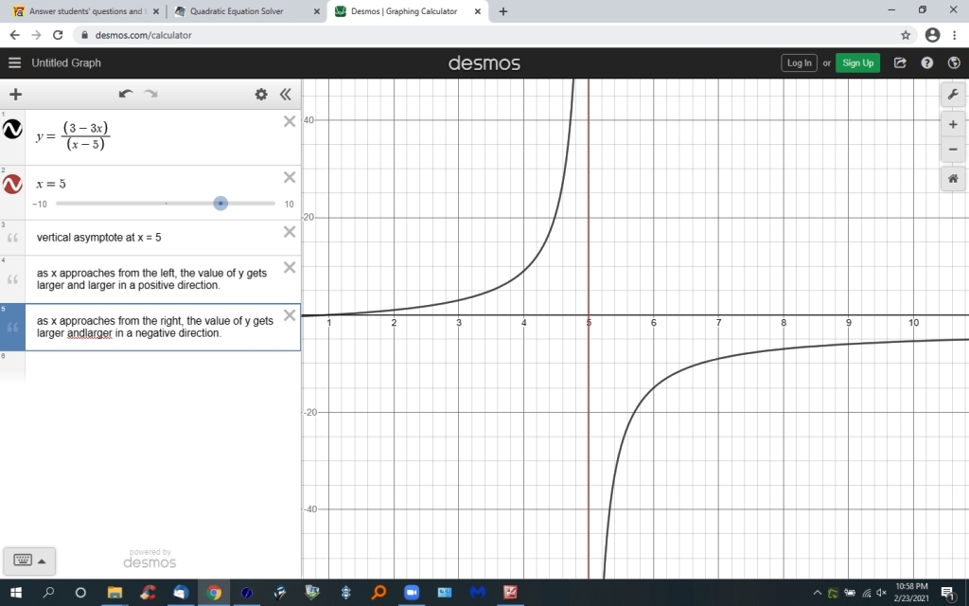Open Windows taskbar search
This screenshot has height=606, width=969.
(x=48, y=593)
